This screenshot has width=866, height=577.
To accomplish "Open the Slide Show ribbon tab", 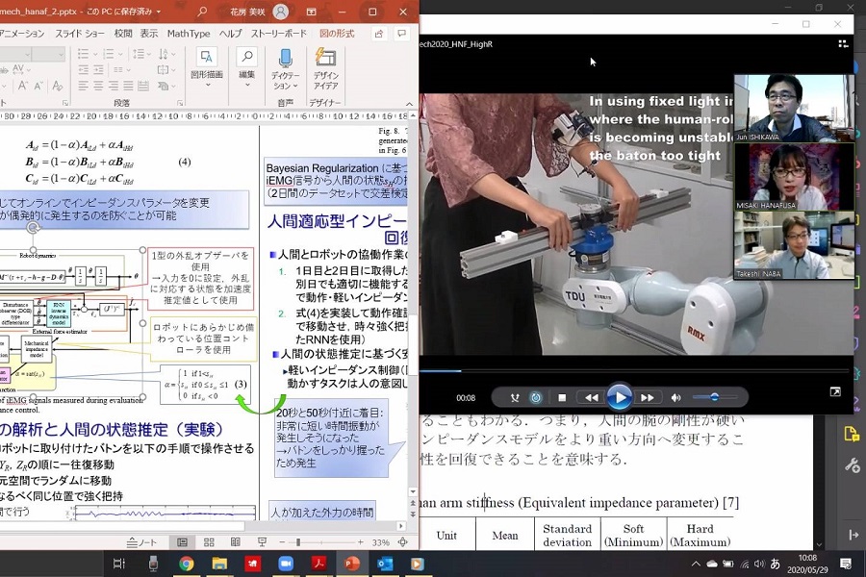I will pos(80,34).
